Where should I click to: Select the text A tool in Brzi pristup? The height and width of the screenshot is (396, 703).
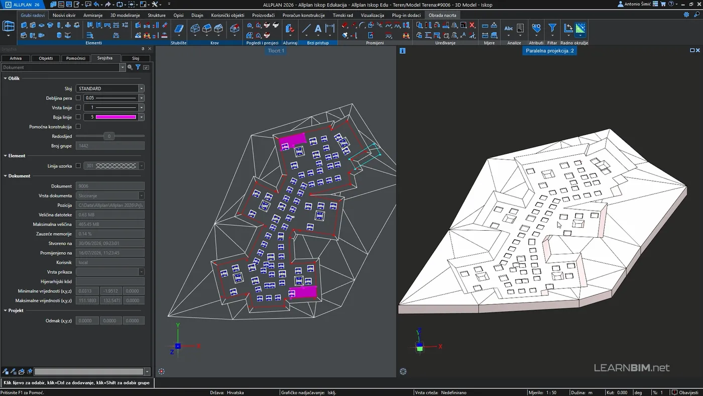click(318, 29)
